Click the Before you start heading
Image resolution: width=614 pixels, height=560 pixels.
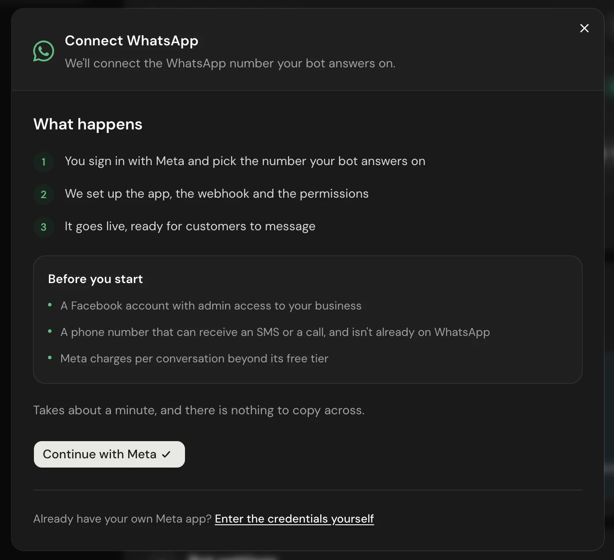coord(96,279)
